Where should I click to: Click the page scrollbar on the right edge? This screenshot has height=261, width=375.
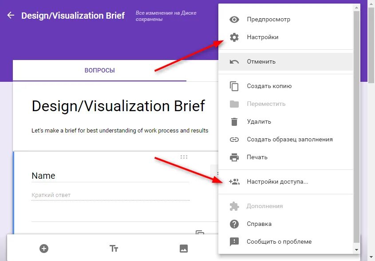tap(371, 45)
